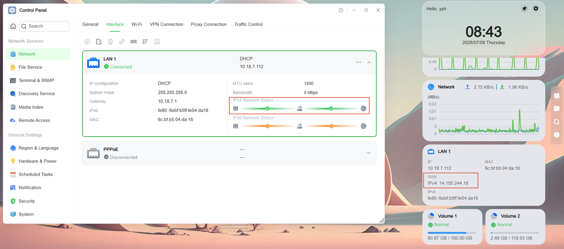Select the Interface tab
This screenshot has width=564, height=249.
(115, 24)
